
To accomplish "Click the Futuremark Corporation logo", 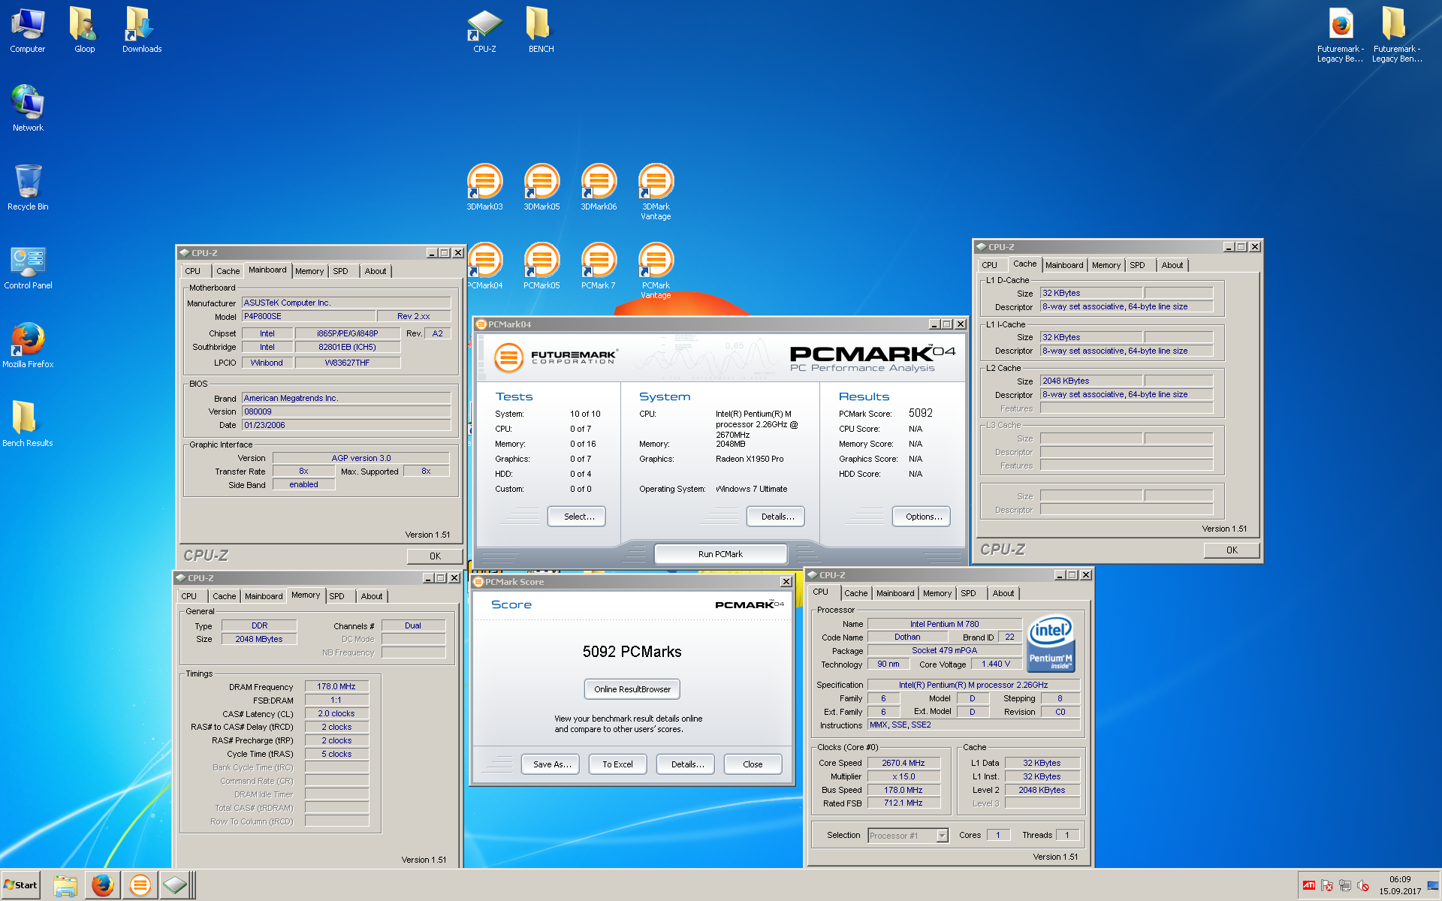I will (556, 357).
